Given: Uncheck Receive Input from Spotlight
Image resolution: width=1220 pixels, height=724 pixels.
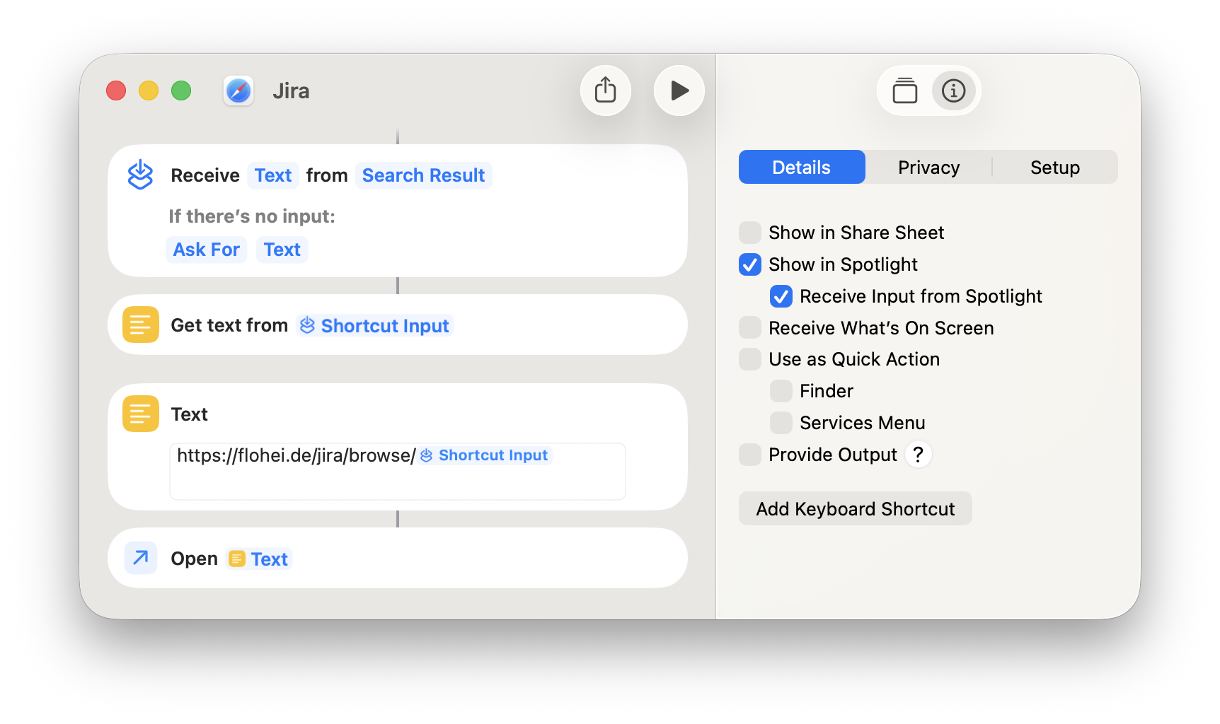Looking at the screenshot, I should pos(781,296).
